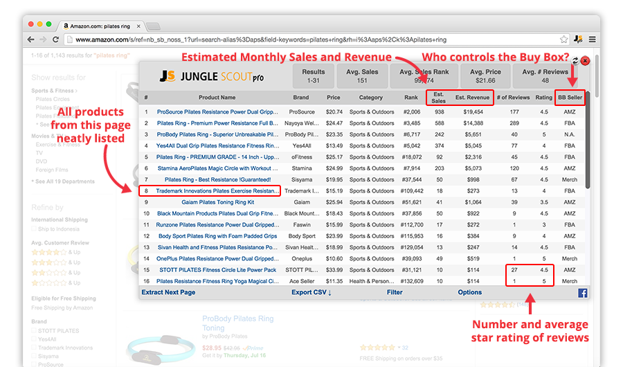Viewport: 623px width, 367px height.
Task: Filter by four stars & up
Action: point(55,252)
